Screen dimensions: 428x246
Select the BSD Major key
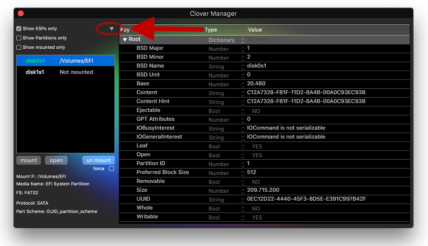150,48
